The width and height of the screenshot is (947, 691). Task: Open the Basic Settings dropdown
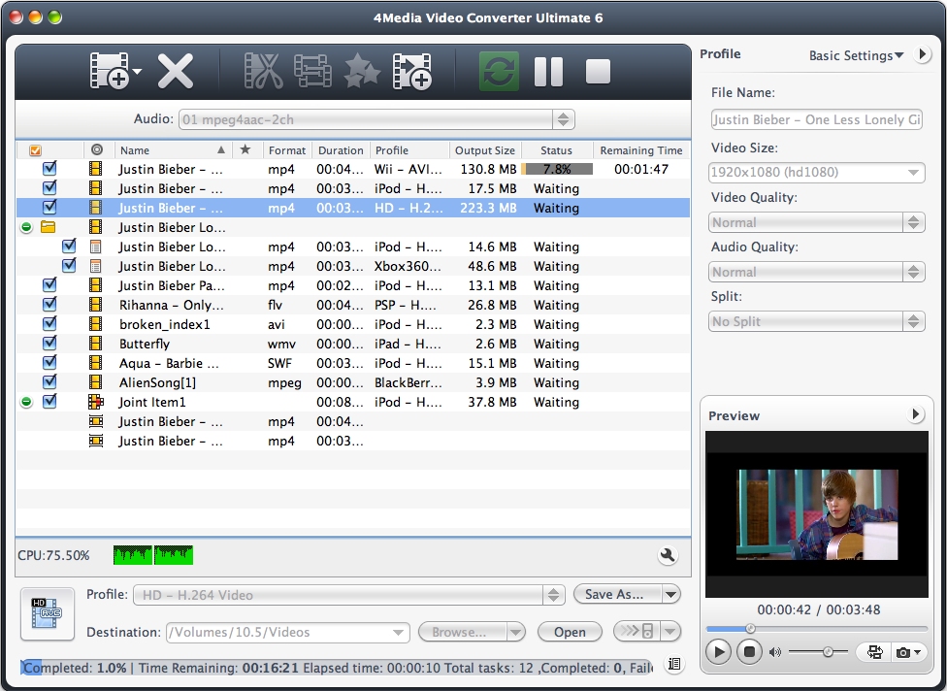(856, 55)
